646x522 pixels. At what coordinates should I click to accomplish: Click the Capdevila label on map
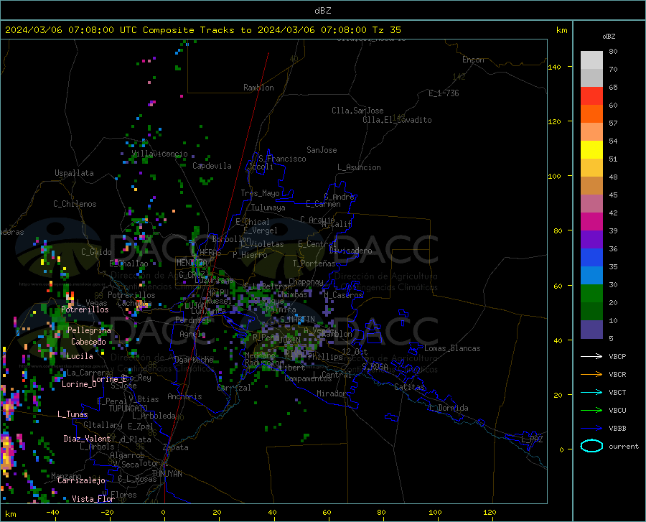212,166
